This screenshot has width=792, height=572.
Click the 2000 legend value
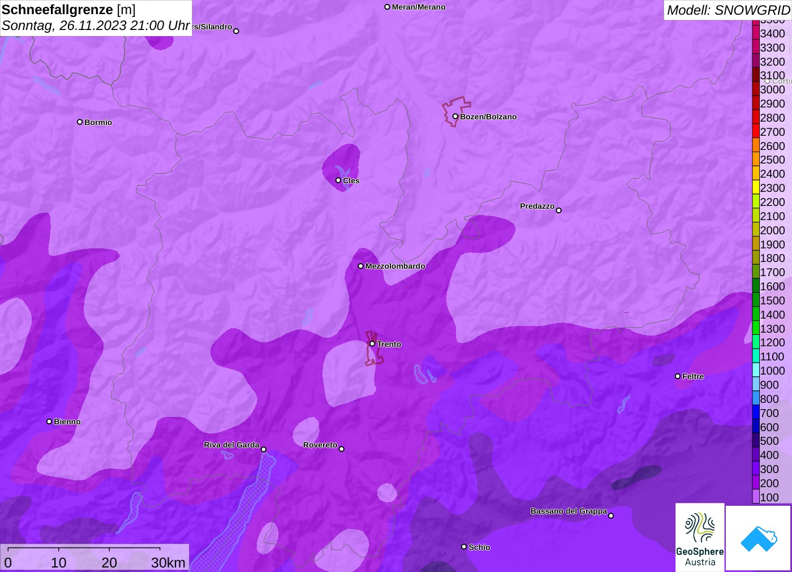coord(773,230)
